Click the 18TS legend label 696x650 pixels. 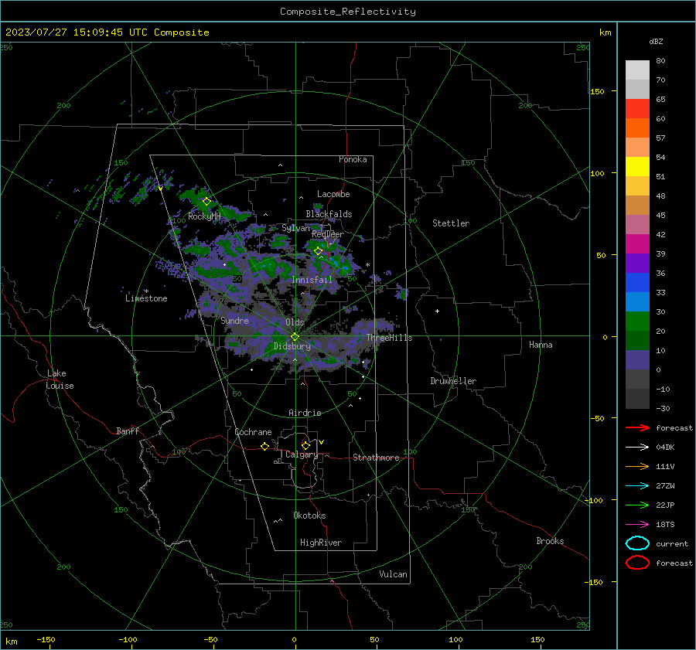tap(665, 525)
